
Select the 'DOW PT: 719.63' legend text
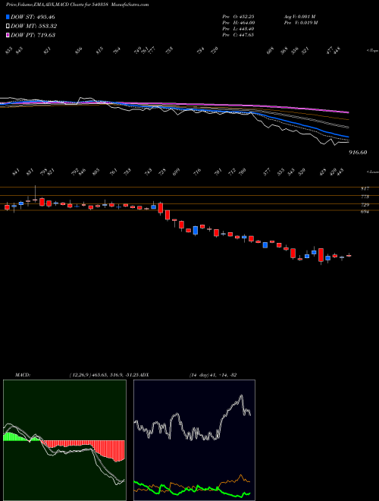point(33,35)
